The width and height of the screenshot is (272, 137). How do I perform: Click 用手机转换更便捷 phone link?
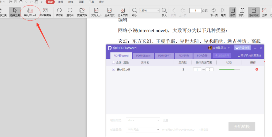[249, 55]
